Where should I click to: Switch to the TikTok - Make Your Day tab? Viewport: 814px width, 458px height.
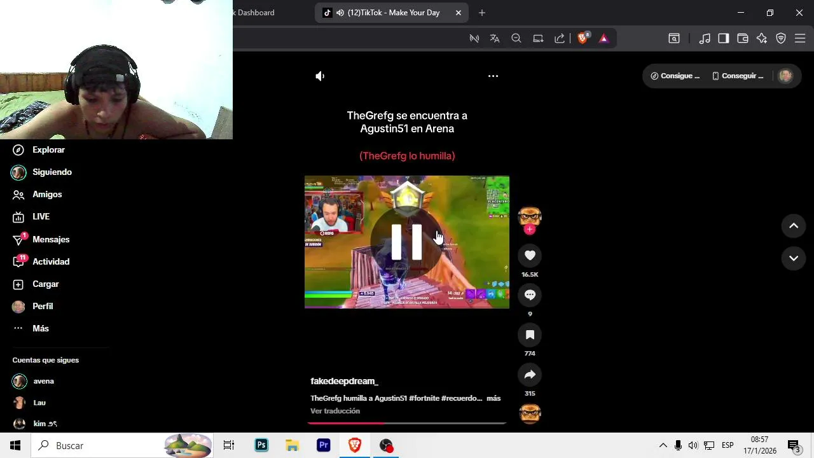tap(392, 13)
